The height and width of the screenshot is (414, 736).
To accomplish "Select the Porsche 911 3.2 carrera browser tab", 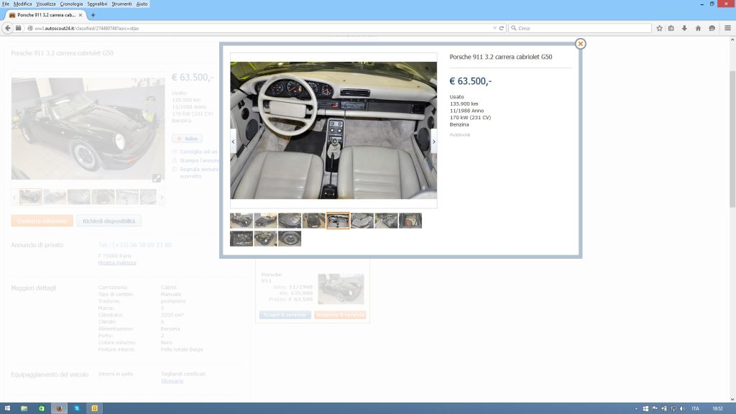I will [46, 15].
